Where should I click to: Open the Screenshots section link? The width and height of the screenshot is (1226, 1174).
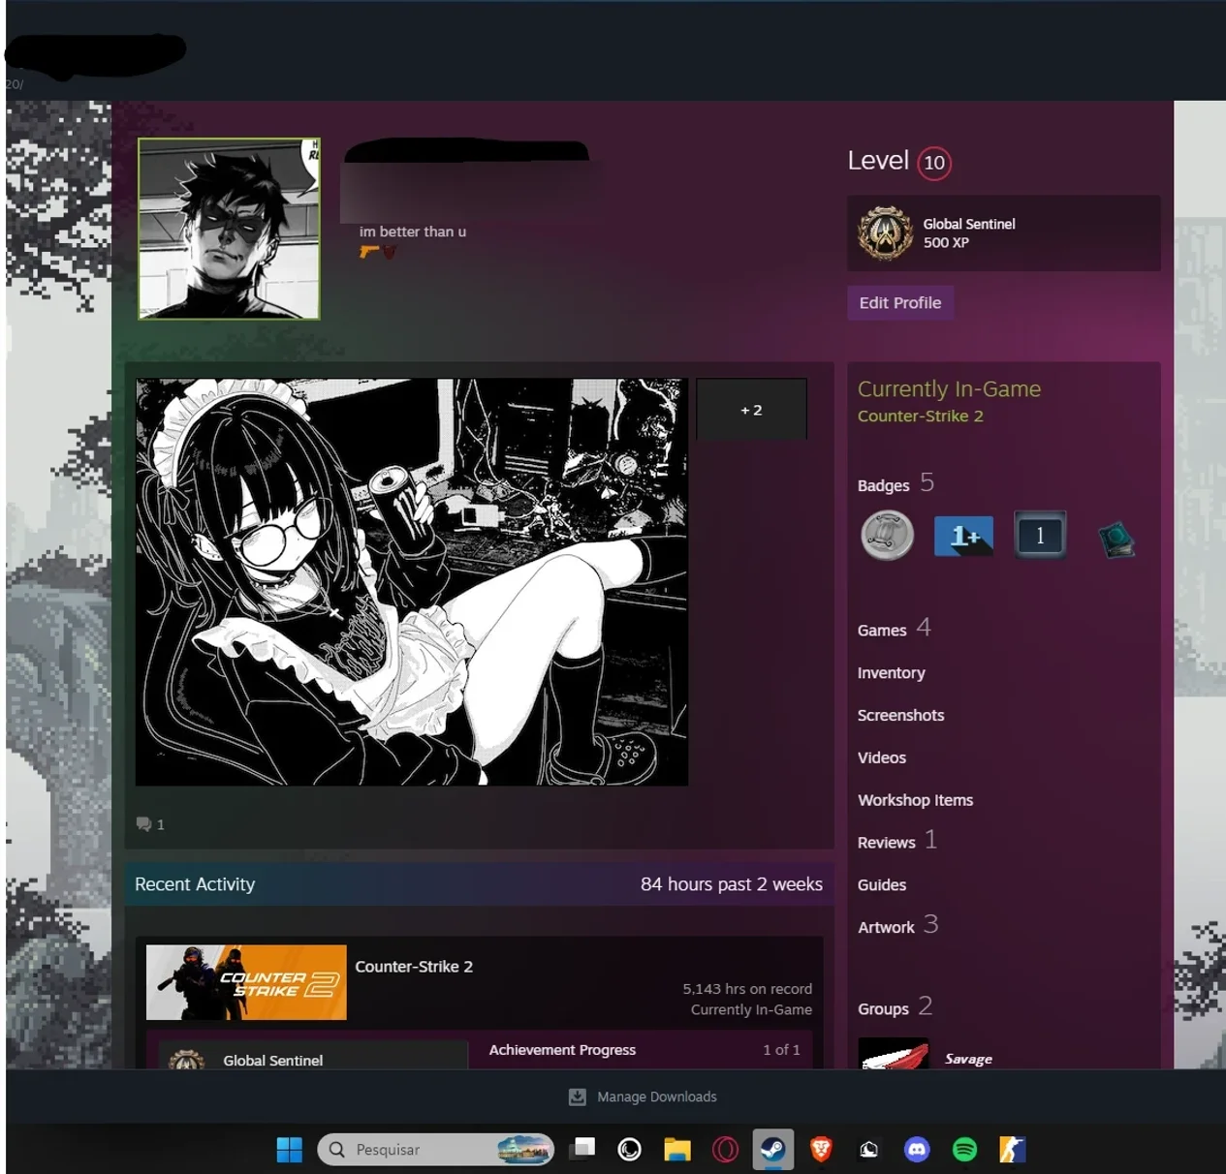tap(900, 715)
